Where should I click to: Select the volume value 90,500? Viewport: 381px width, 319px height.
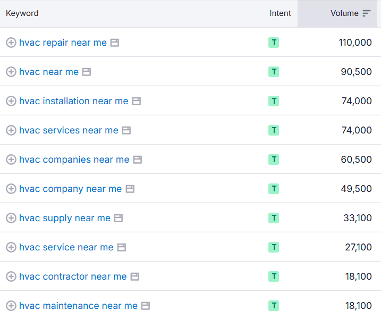[x=356, y=72]
